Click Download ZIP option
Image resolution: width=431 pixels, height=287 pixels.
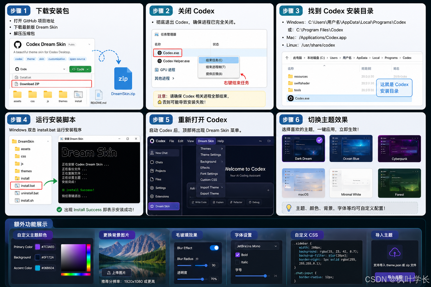(52, 84)
